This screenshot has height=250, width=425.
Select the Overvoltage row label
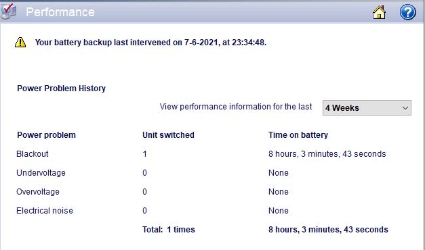point(38,192)
